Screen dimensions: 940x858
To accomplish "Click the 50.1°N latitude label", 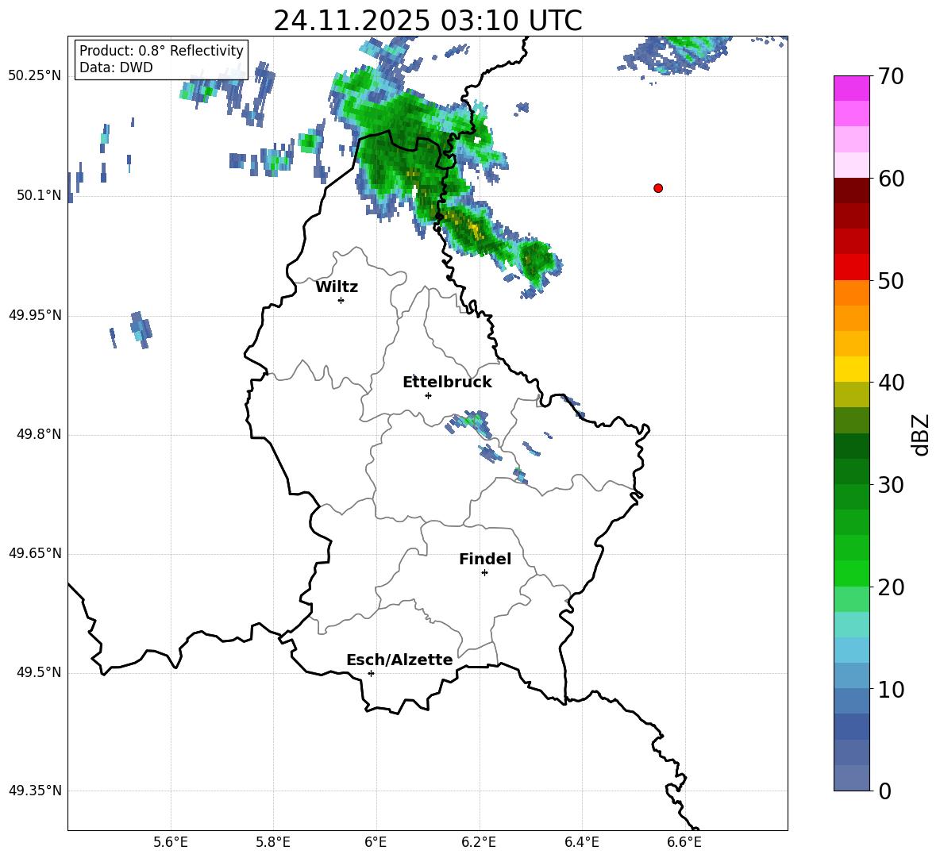I will point(39,195).
